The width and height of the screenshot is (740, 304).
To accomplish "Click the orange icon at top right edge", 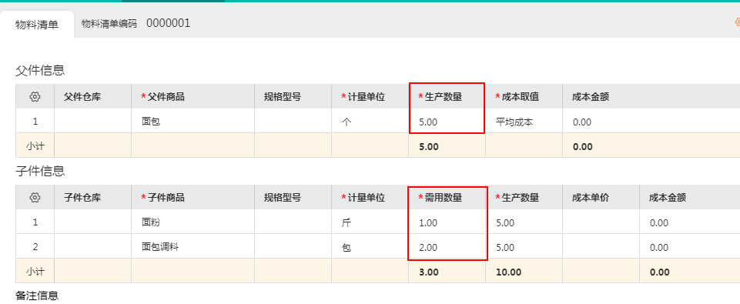I will [737, 22].
